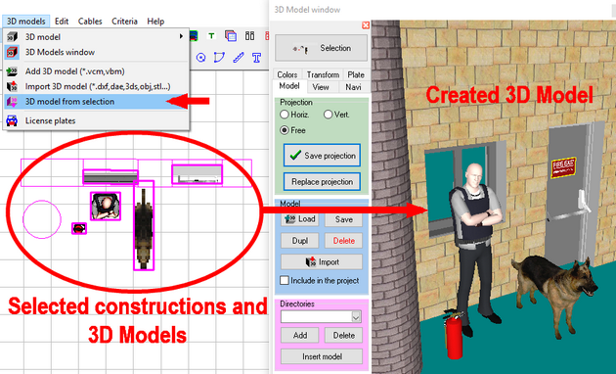This screenshot has width=616, height=374.
Task: Switch to the Navi tab
Action: coord(353,87)
